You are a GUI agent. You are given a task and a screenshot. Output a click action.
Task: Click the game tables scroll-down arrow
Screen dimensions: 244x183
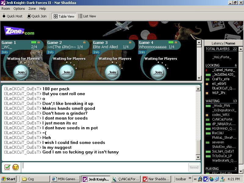tap(199, 78)
